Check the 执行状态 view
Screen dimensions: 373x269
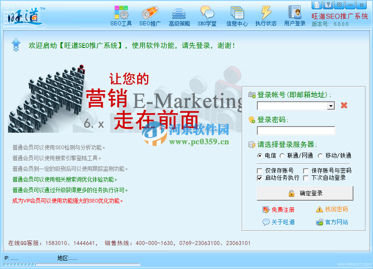click(266, 15)
